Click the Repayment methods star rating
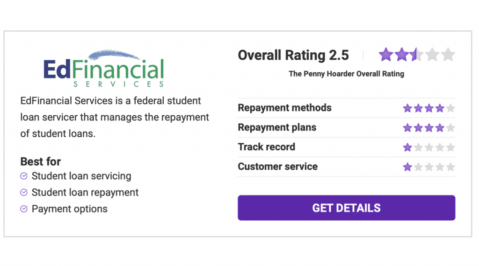 pos(428,108)
